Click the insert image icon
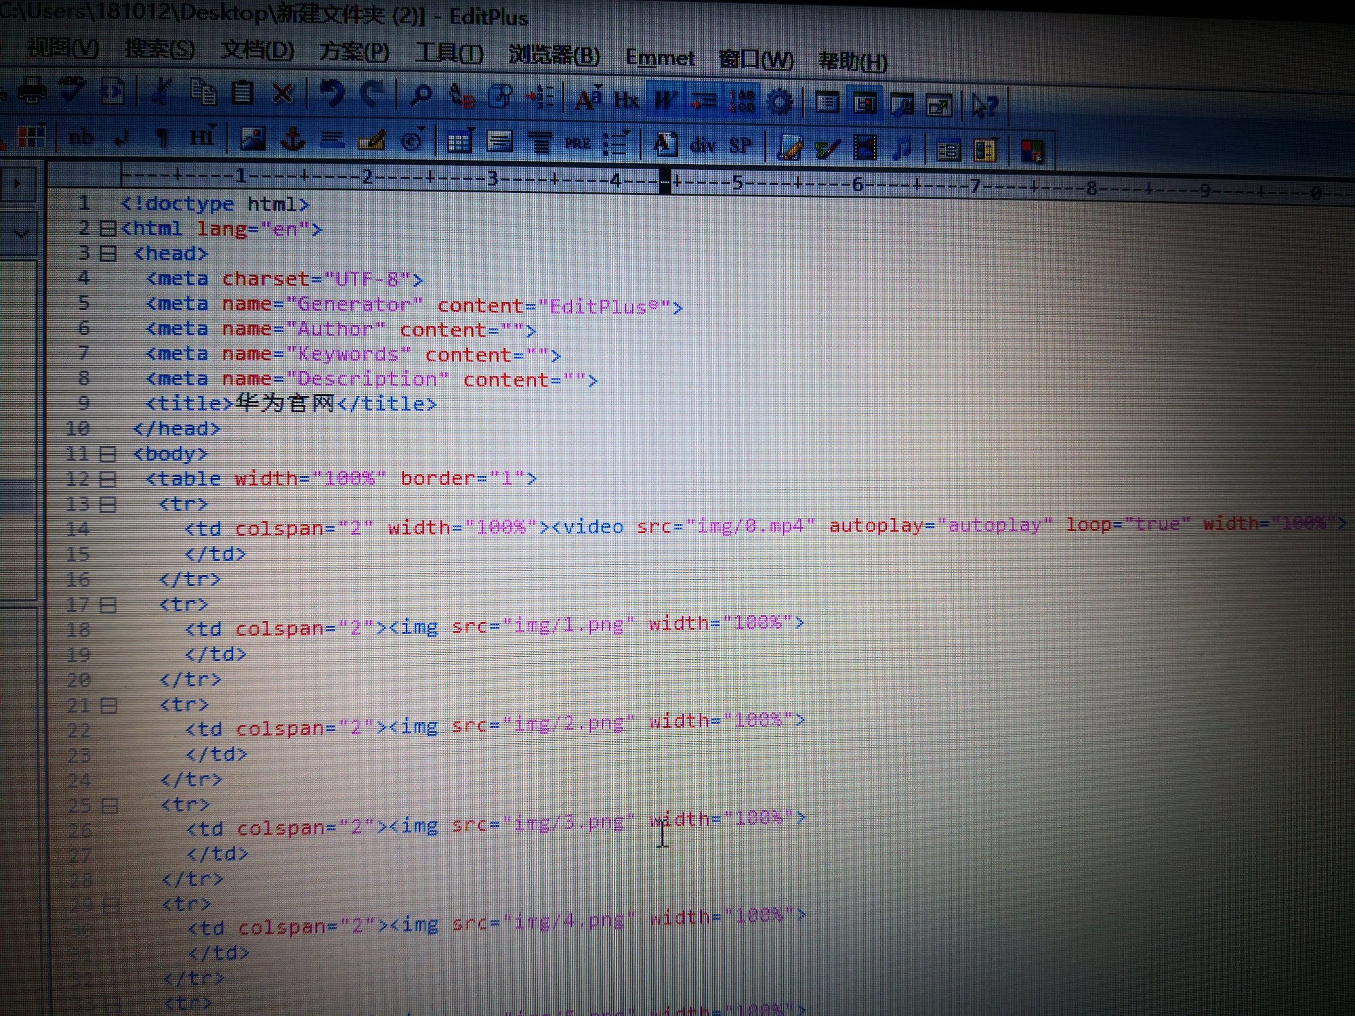The image size is (1355, 1016). coord(253,139)
